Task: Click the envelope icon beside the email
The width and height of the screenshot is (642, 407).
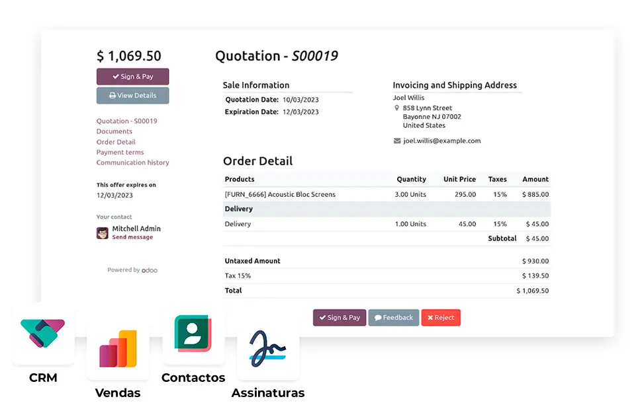Action: pos(397,141)
